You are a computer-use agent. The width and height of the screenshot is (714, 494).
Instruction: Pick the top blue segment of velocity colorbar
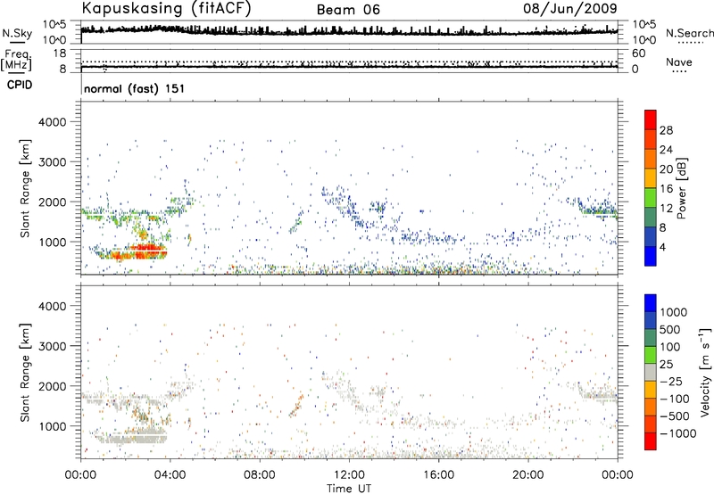click(651, 303)
